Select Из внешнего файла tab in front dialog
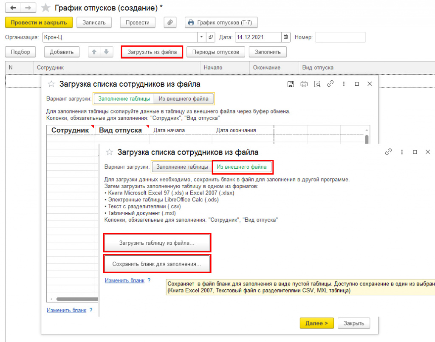 click(242, 167)
